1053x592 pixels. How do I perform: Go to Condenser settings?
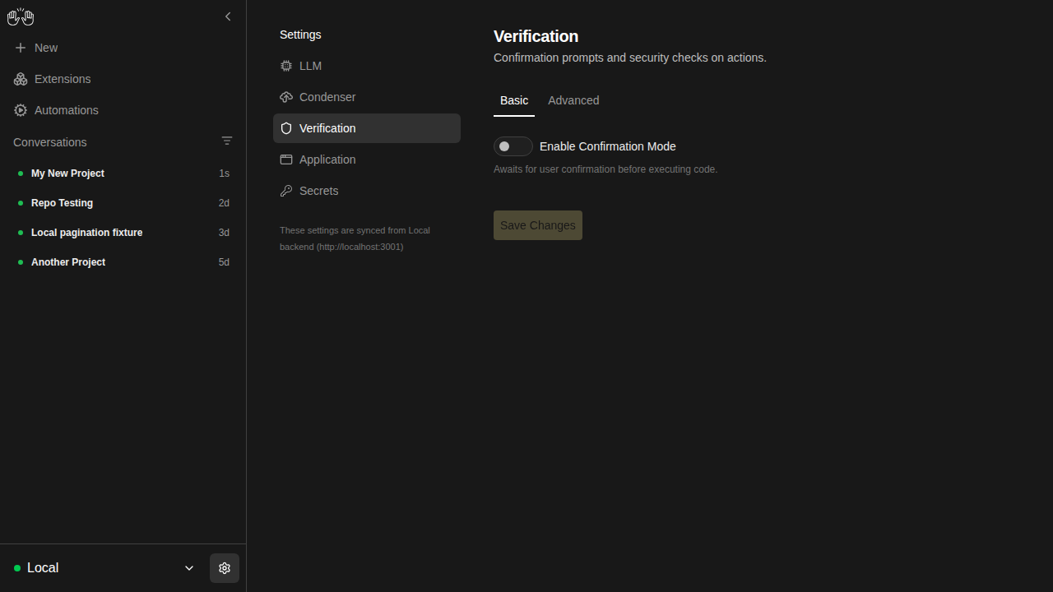tap(367, 97)
